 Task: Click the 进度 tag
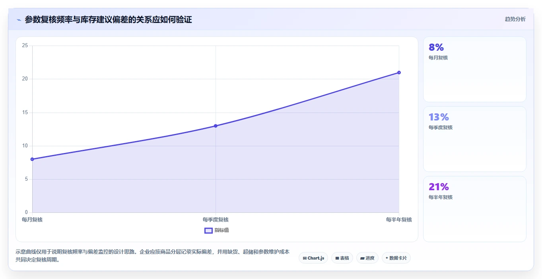(x=367, y=258)
